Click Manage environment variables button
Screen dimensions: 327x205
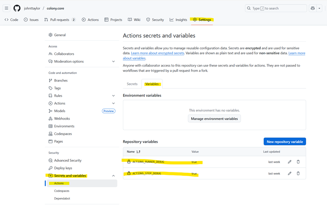point(214,119)
